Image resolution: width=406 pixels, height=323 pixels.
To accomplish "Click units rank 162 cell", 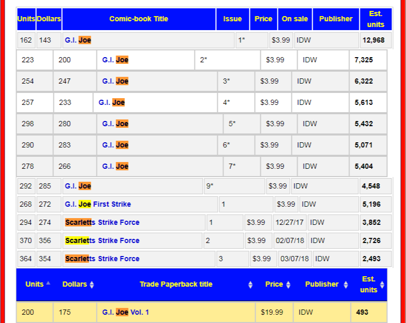I will click(26, 40).
